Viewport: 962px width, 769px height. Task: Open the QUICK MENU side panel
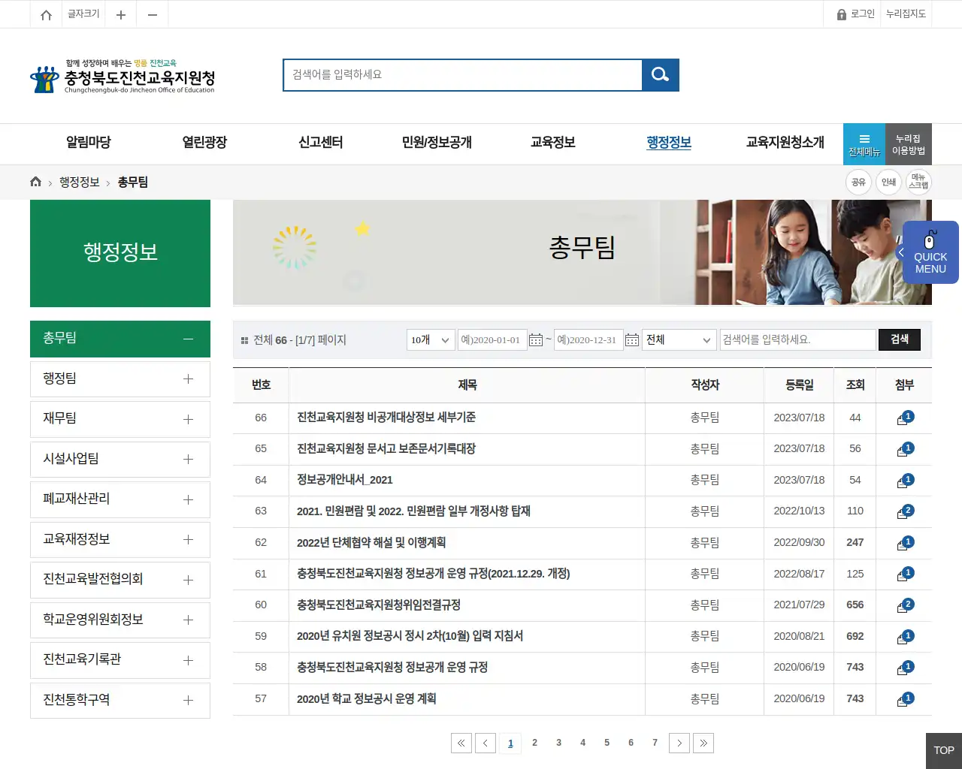pyautogui.click(x=930, y=252)
